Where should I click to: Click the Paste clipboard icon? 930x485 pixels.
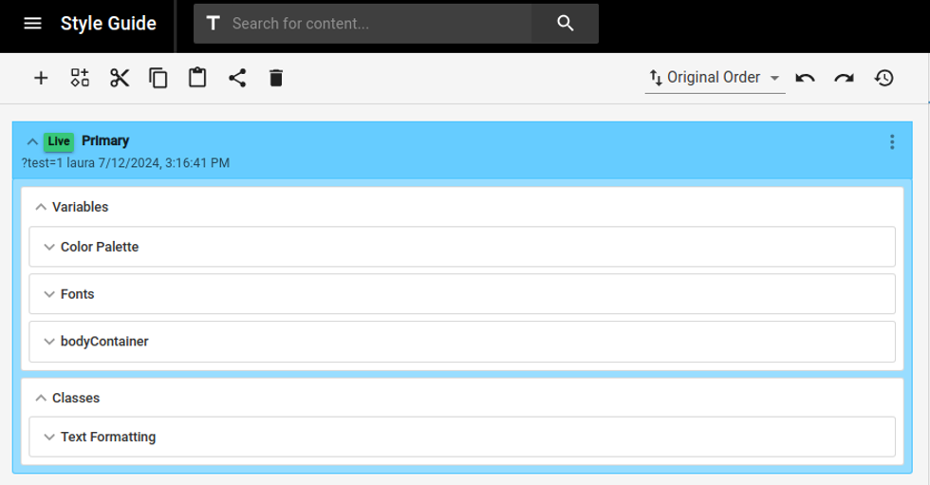197,78
